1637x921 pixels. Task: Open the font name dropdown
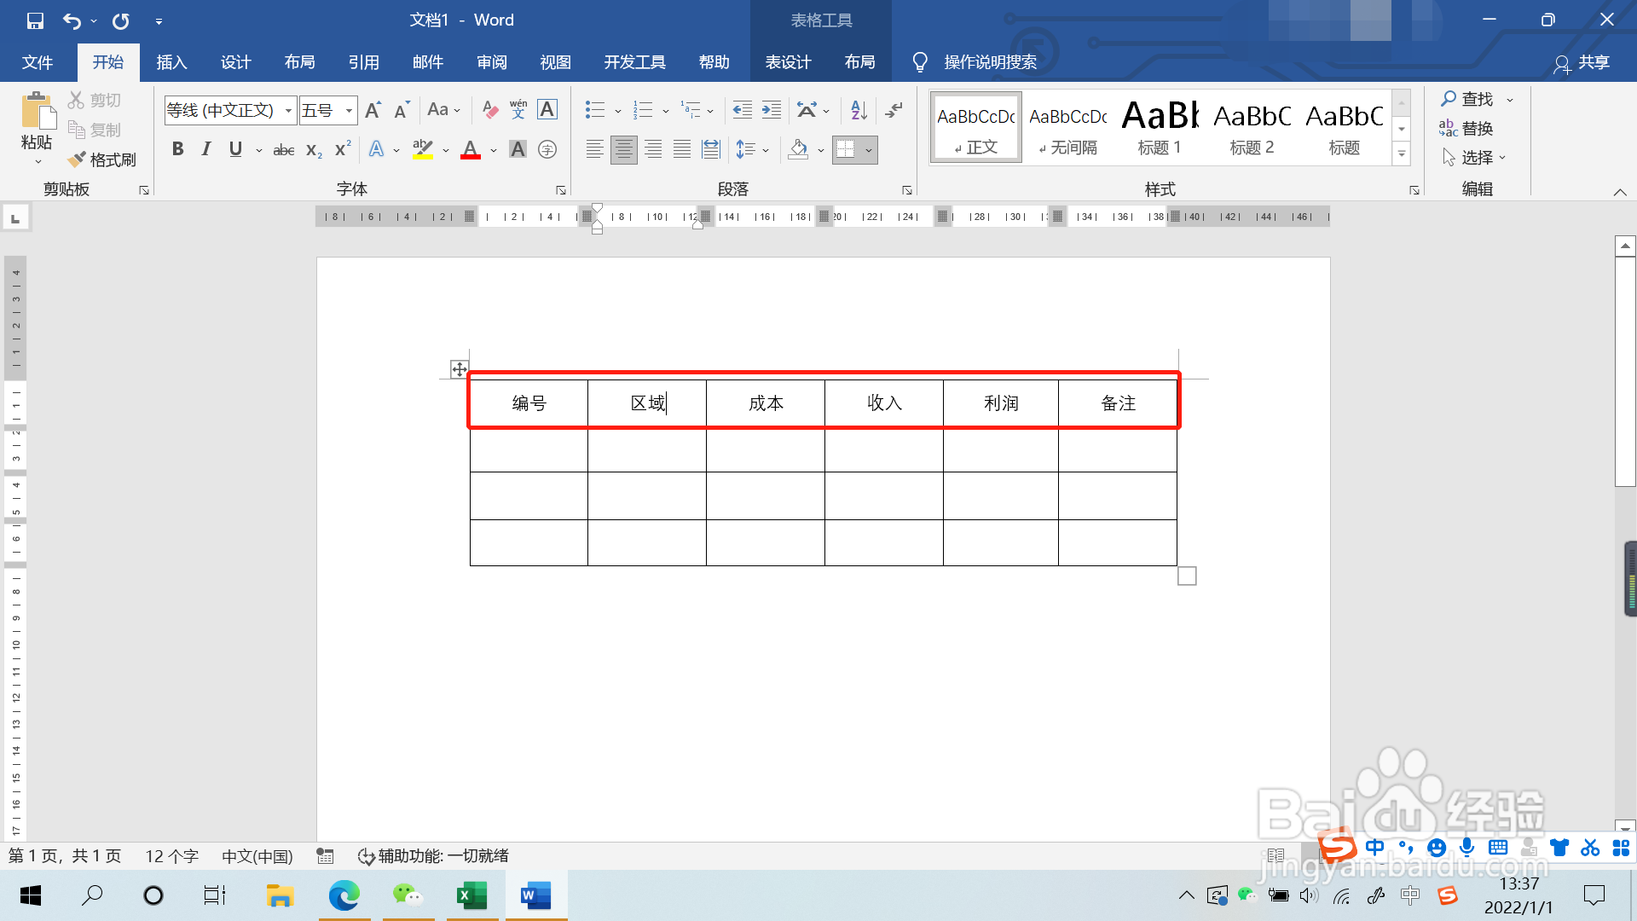[x=288, y=110]
